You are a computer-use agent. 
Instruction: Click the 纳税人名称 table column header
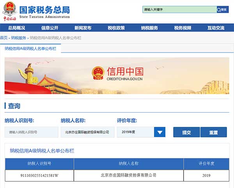tap(129, 164)
